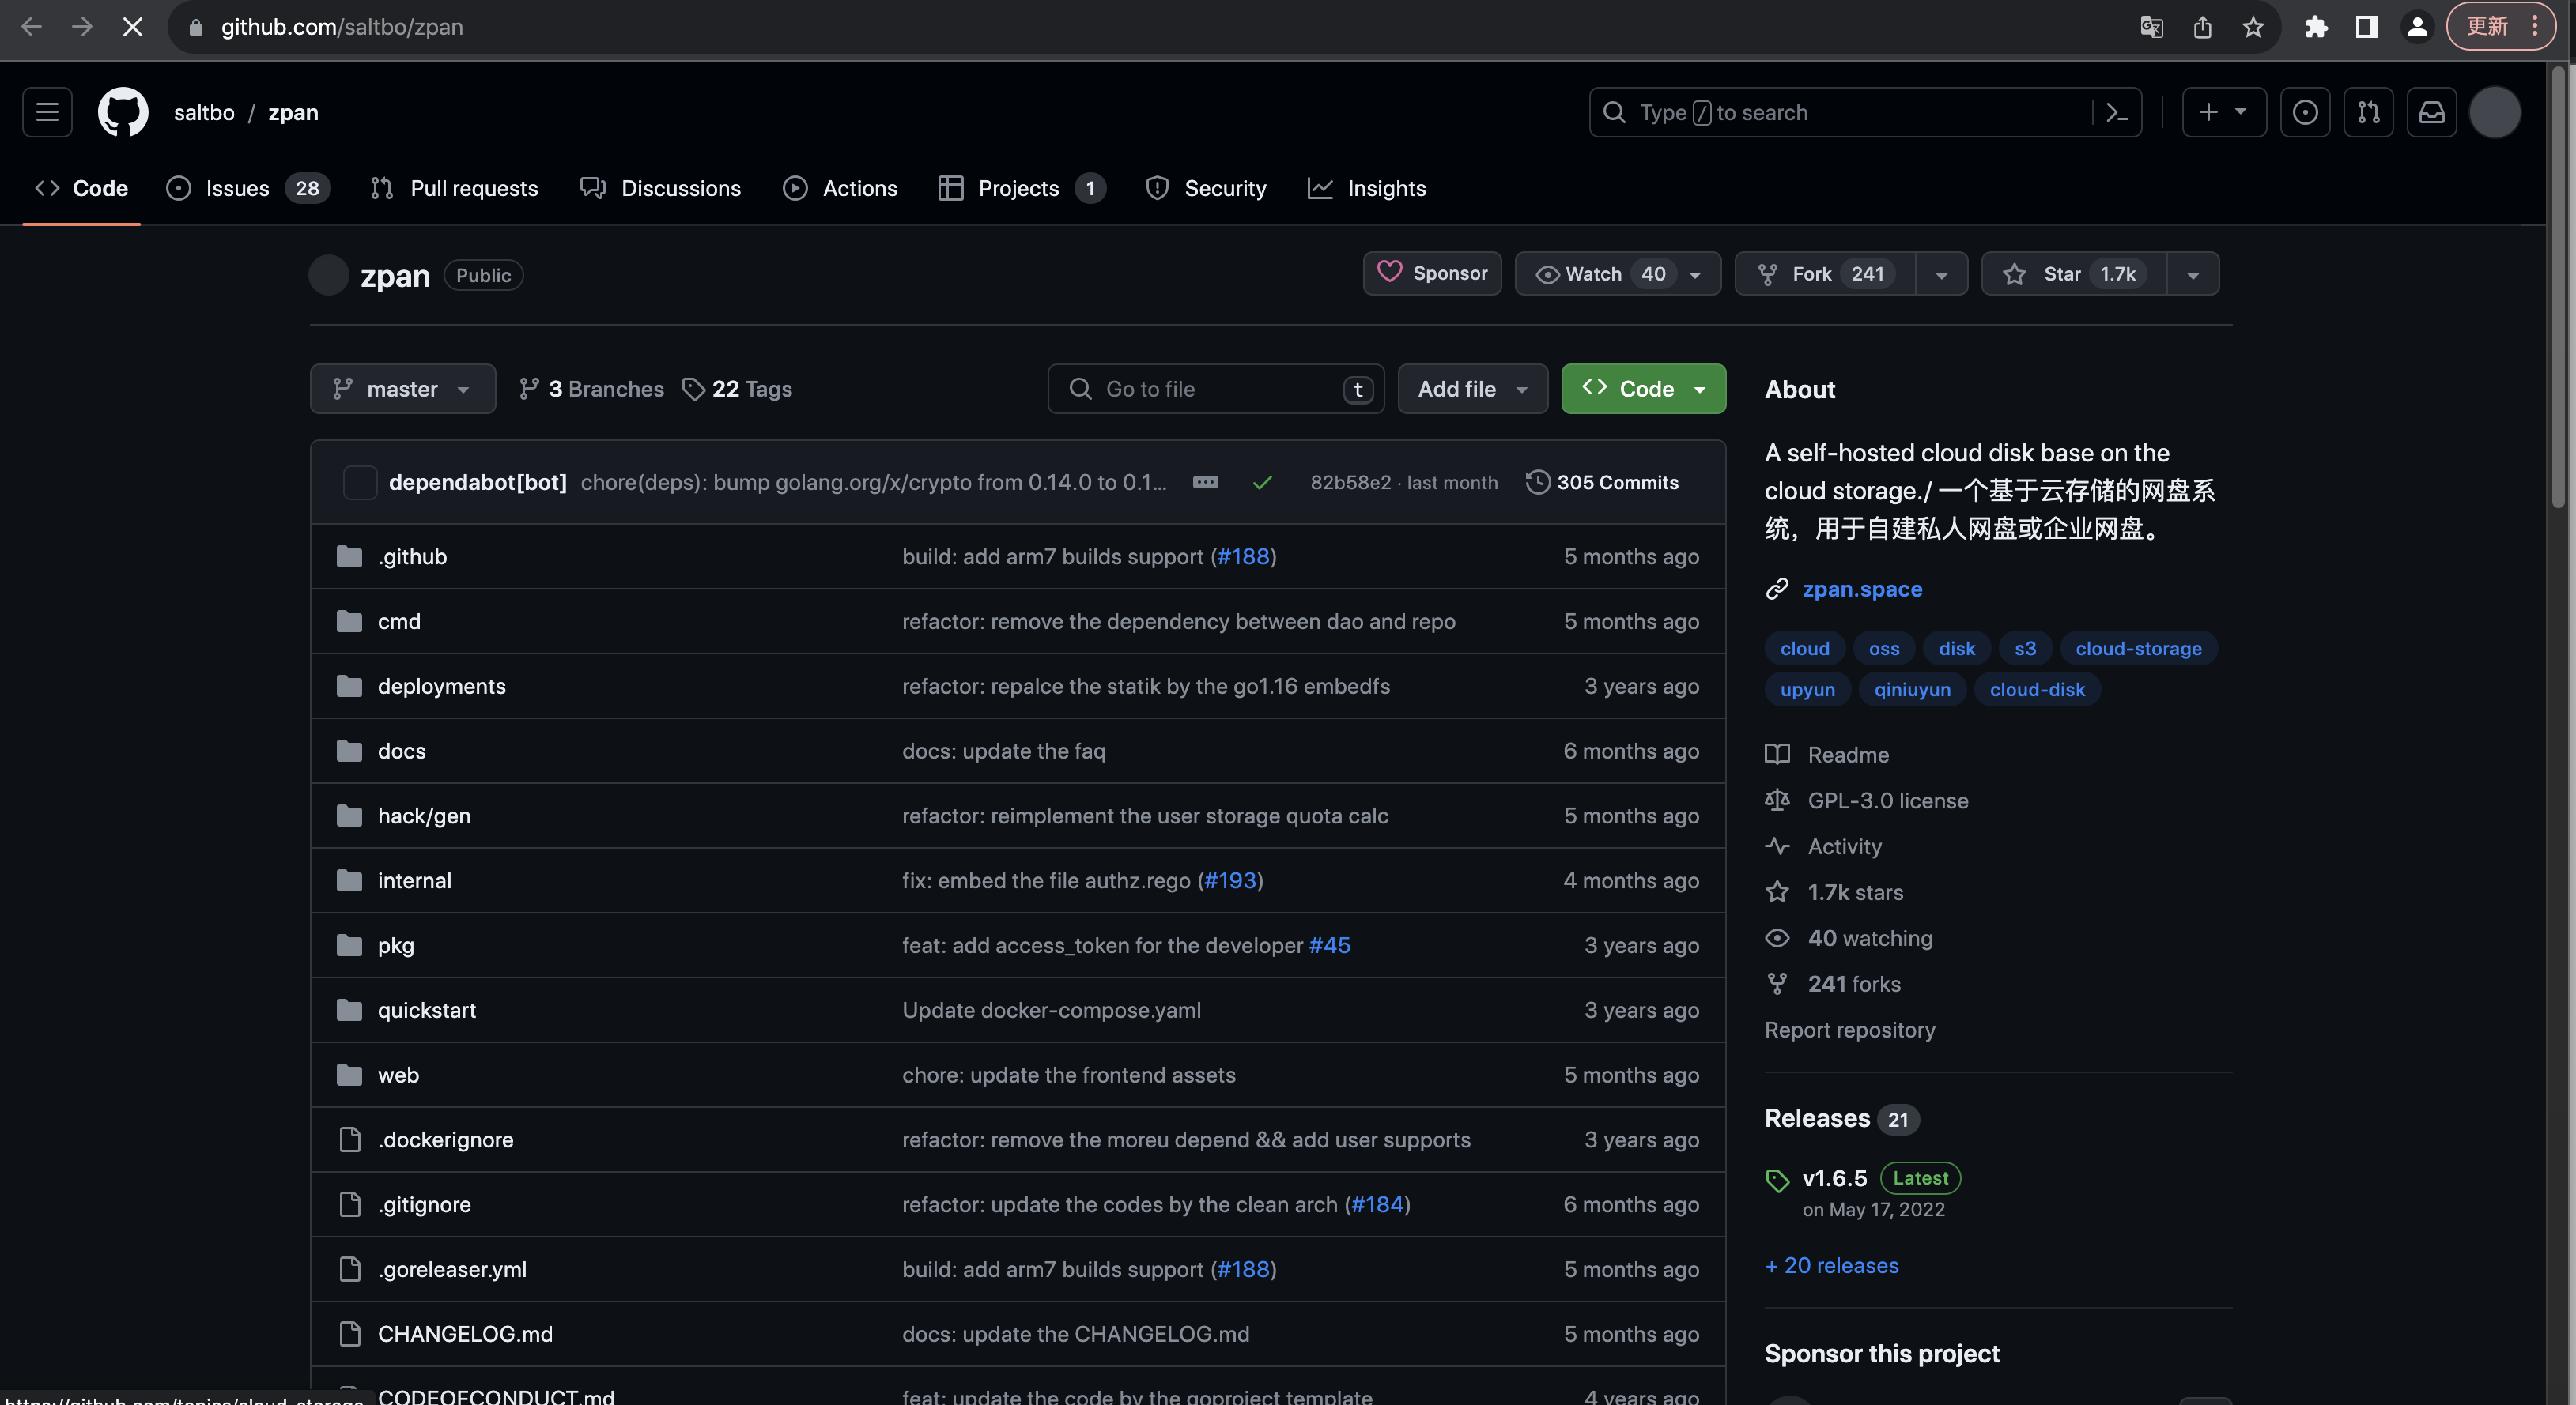This screenshot has width=2576, height=1405.
Task: Bookmark this page with star icon
Action: click(x=2252, y=27)
